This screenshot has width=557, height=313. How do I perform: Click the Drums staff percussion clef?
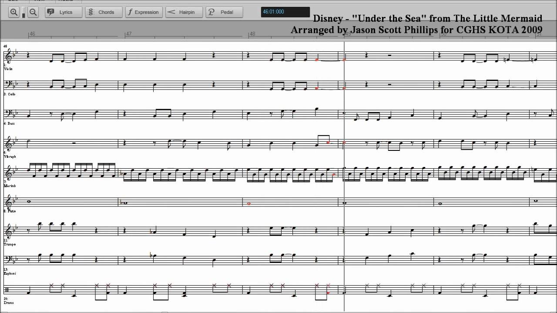(7, 290)
